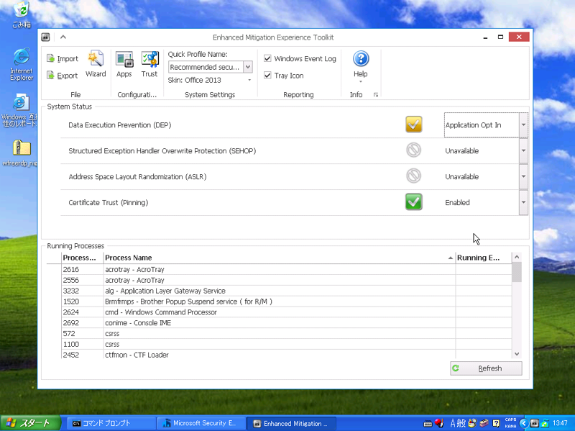Sort by Running EMET column header

click(x=483, y=258)
